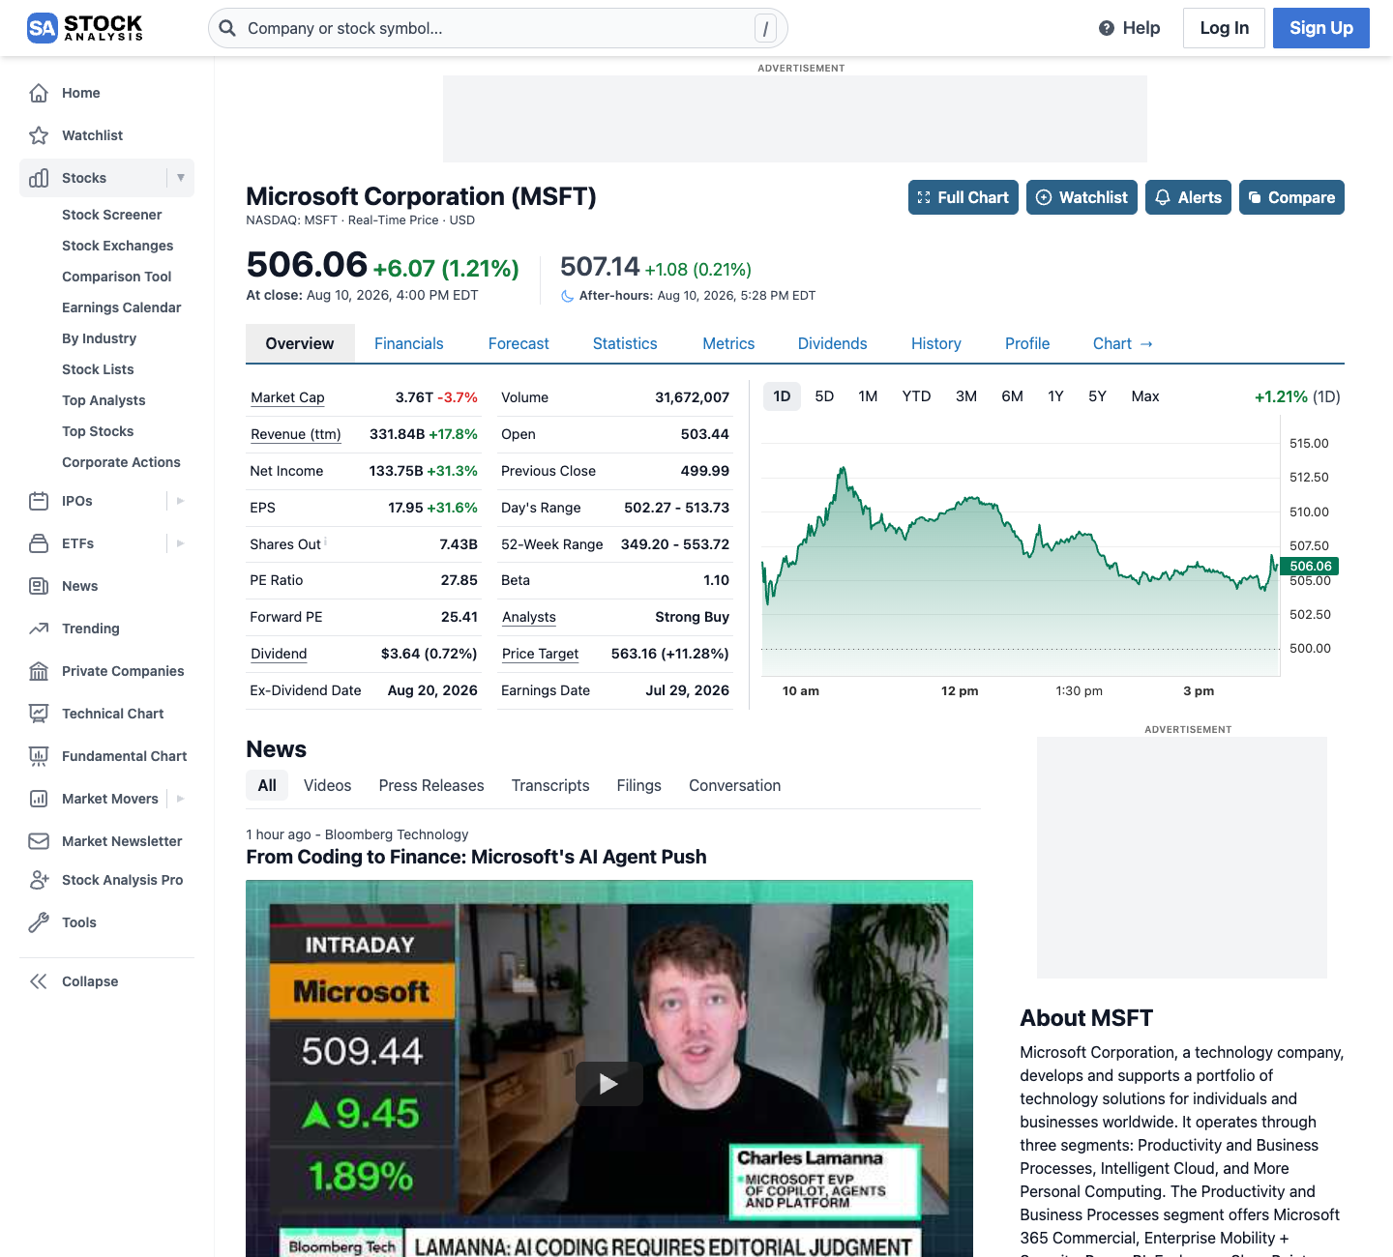This screenshot has height=1257, width=1393.
Task: Click the Private Companies building icon
Action: click(x=39, y=671)
